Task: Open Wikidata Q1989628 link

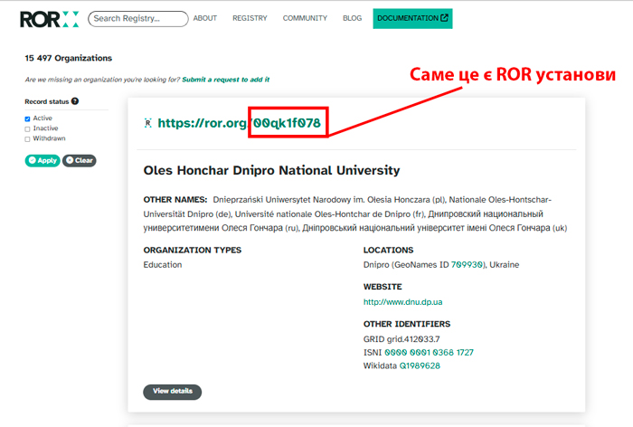Action: coord(420,366)
